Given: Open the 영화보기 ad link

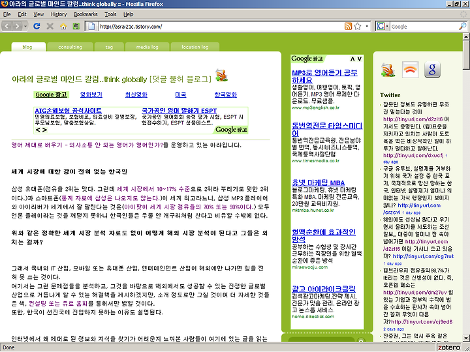Looking at the screenshot, I should click(x=91, y=95).
